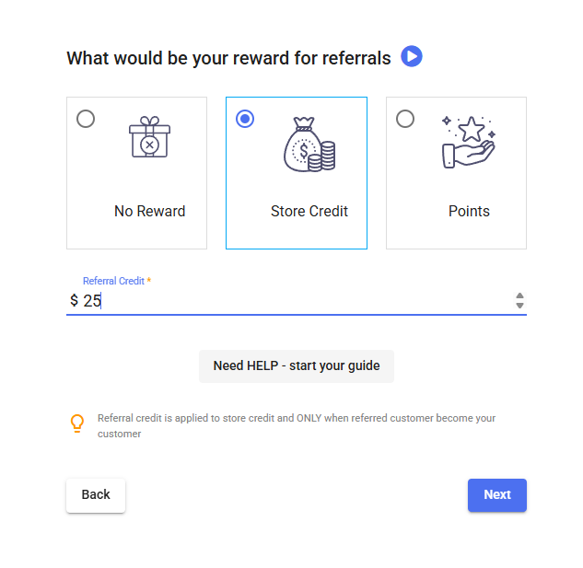Decrease referral credit with down arrow
This screenshot has height=568, width=583.
pos(519,306)
